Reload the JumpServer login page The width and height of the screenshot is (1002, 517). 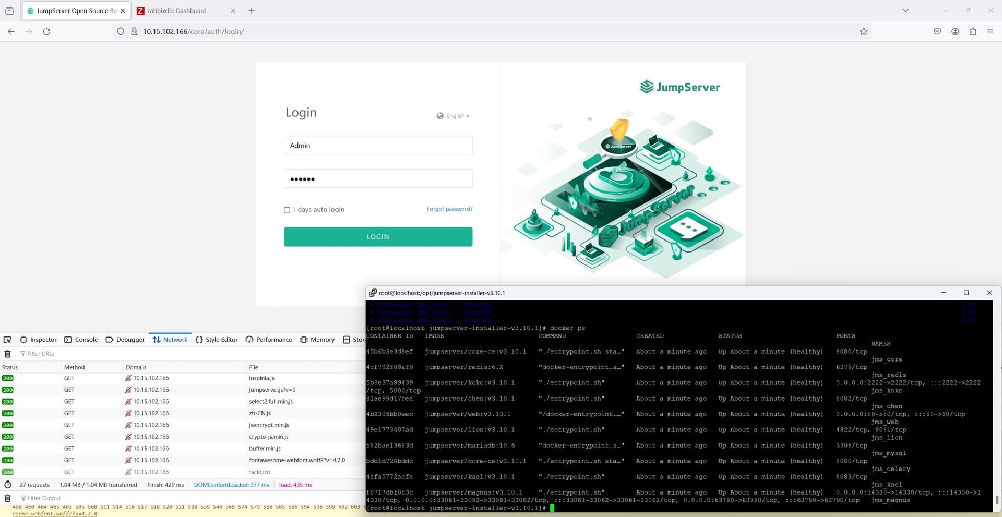pyautogui.click(x=46, y=31)
